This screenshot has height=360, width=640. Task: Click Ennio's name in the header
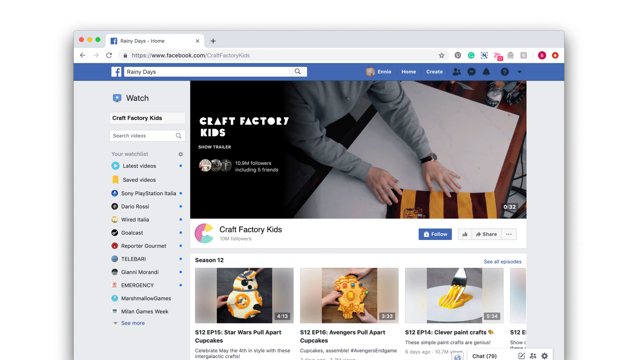coord(384,72)
